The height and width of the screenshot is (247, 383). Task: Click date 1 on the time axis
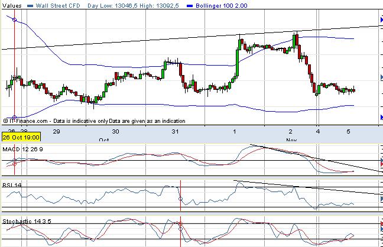click(x=234, y=131)
